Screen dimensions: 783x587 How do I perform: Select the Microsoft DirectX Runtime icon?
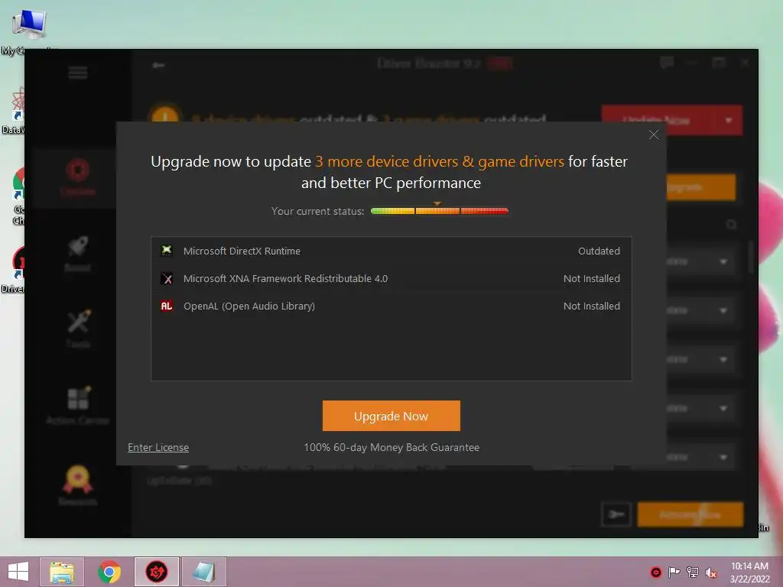(x=167, y=251)
